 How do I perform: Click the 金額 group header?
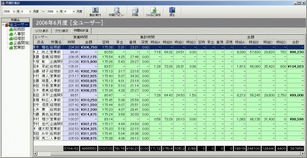click(x=250, y=37)
